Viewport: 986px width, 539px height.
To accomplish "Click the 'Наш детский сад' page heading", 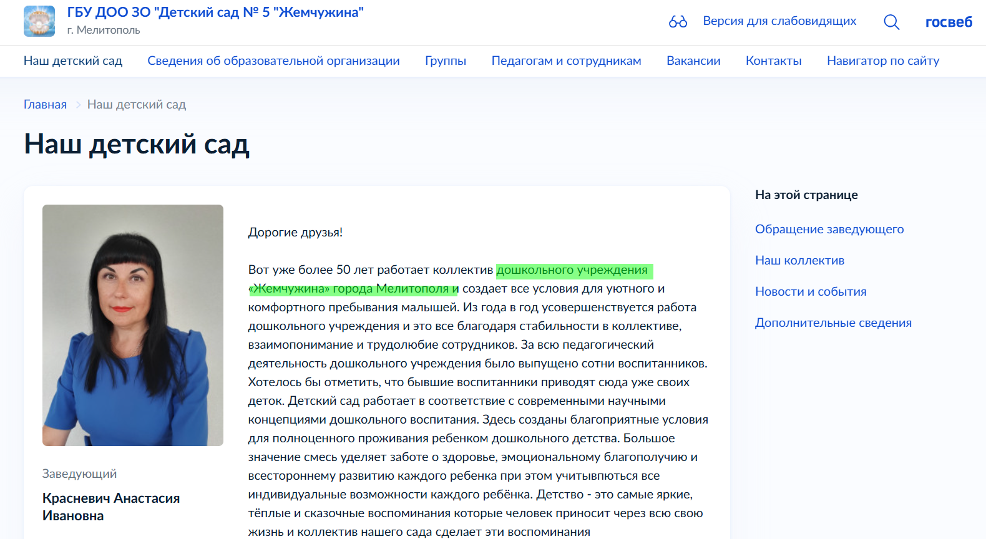I will tap(137, 144).
